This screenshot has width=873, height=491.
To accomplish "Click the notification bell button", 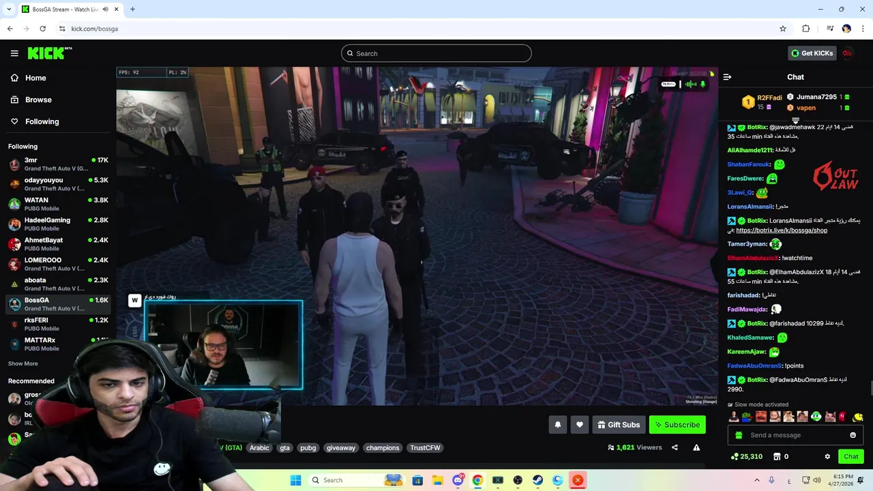I will tap(557, 425).
